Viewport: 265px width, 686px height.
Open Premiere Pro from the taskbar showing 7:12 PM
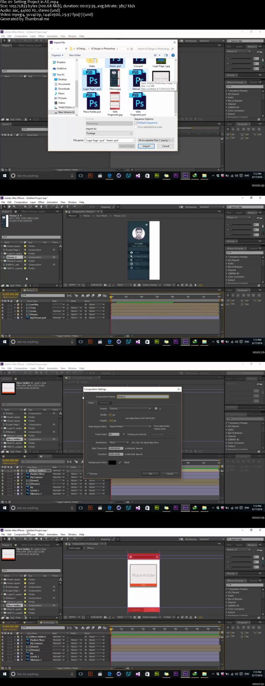pyautogui.click(x=176, y=175)
